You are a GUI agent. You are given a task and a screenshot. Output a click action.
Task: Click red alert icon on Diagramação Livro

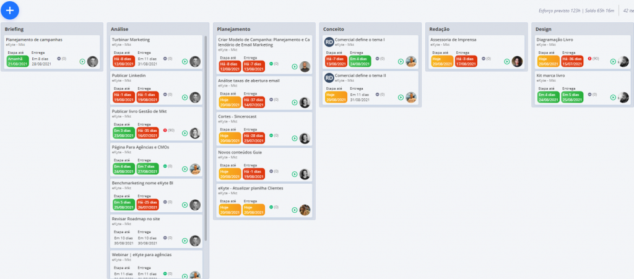pyautogui.click(x=589, y=59)
